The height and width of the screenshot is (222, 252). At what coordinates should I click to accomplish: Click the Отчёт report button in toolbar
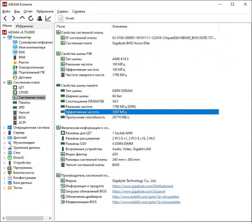67,18
